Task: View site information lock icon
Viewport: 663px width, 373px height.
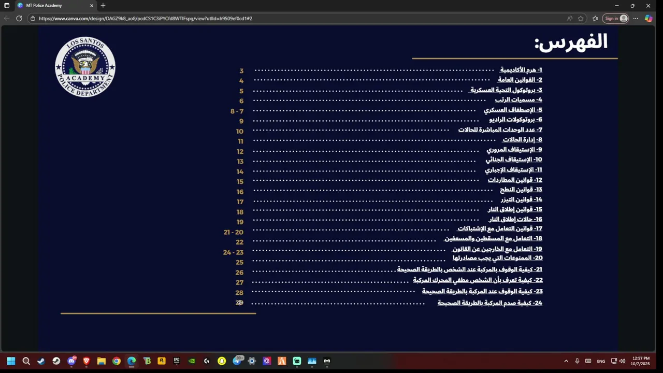Action: tap(33, 18)
